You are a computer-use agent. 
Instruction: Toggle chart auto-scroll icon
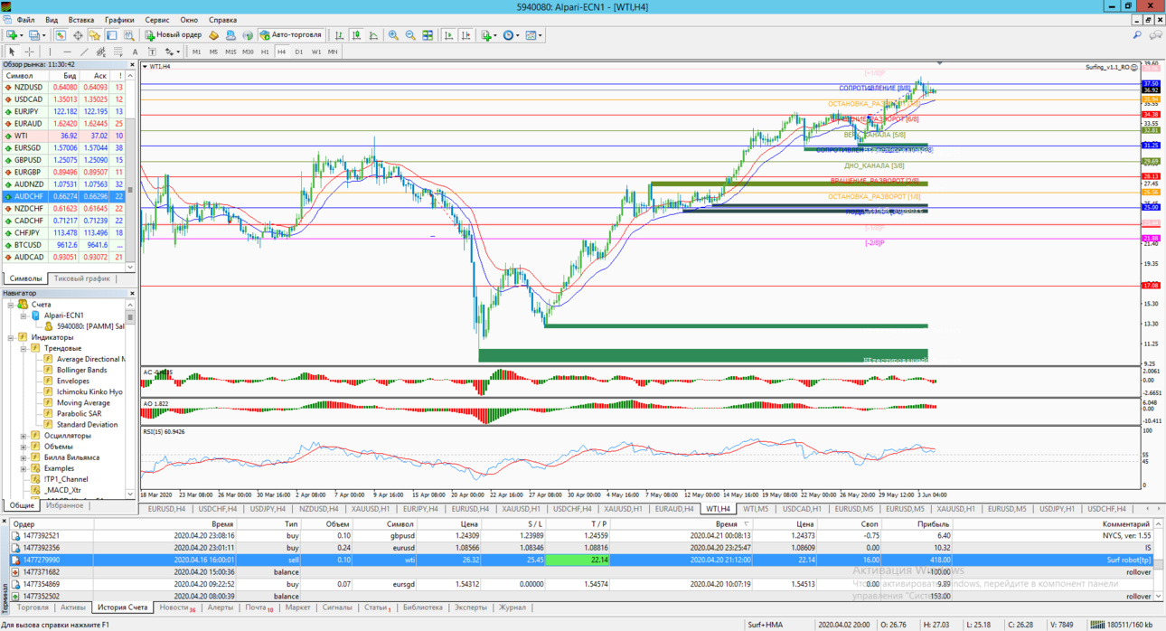point(448,35)
